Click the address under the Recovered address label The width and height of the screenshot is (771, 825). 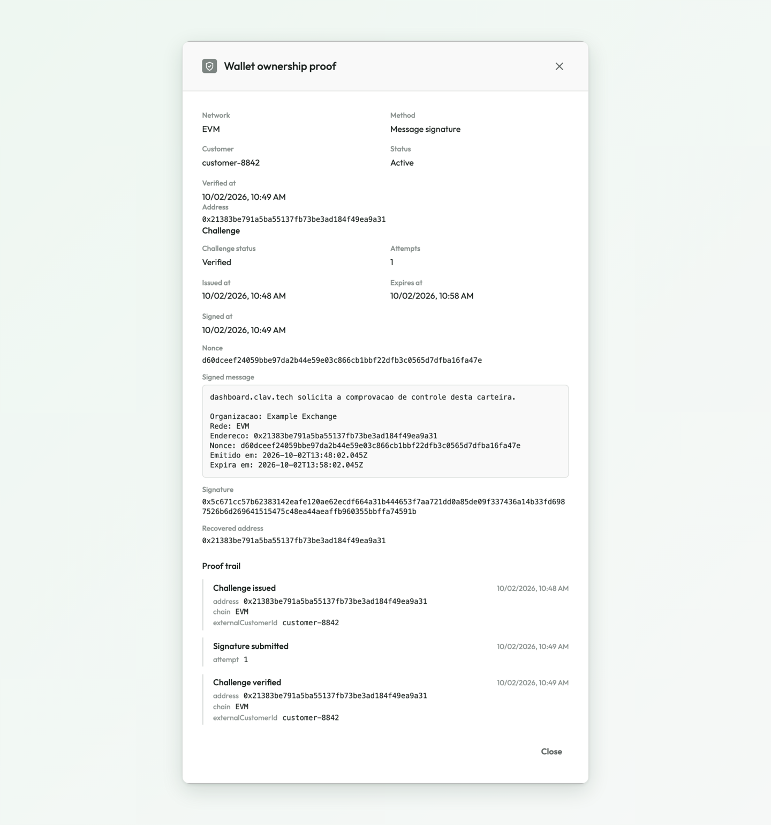pos(294,541)
